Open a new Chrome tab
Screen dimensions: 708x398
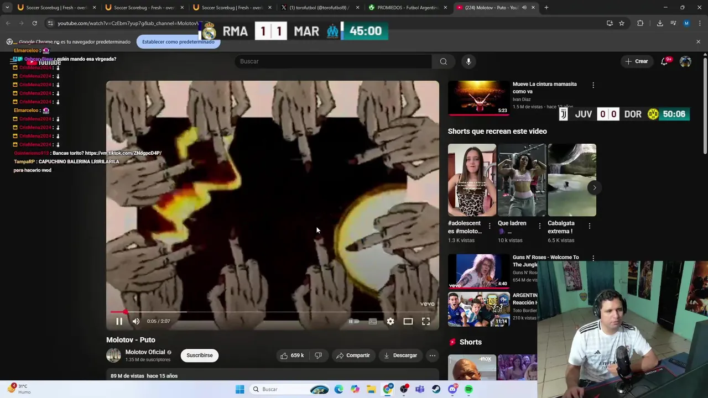pos(546,8)
